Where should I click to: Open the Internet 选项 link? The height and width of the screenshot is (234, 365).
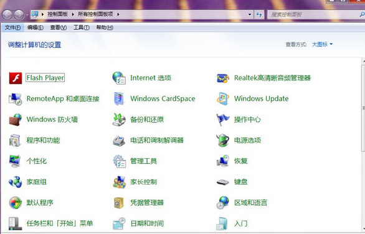point(151,78)
